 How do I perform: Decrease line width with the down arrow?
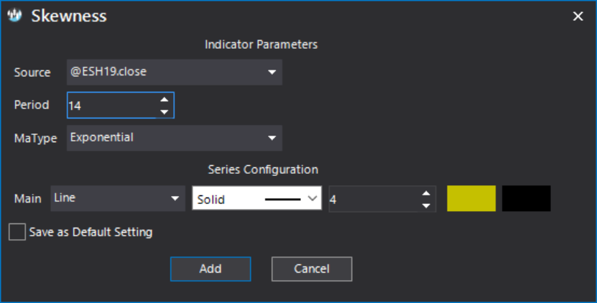[x=426, y=205]
